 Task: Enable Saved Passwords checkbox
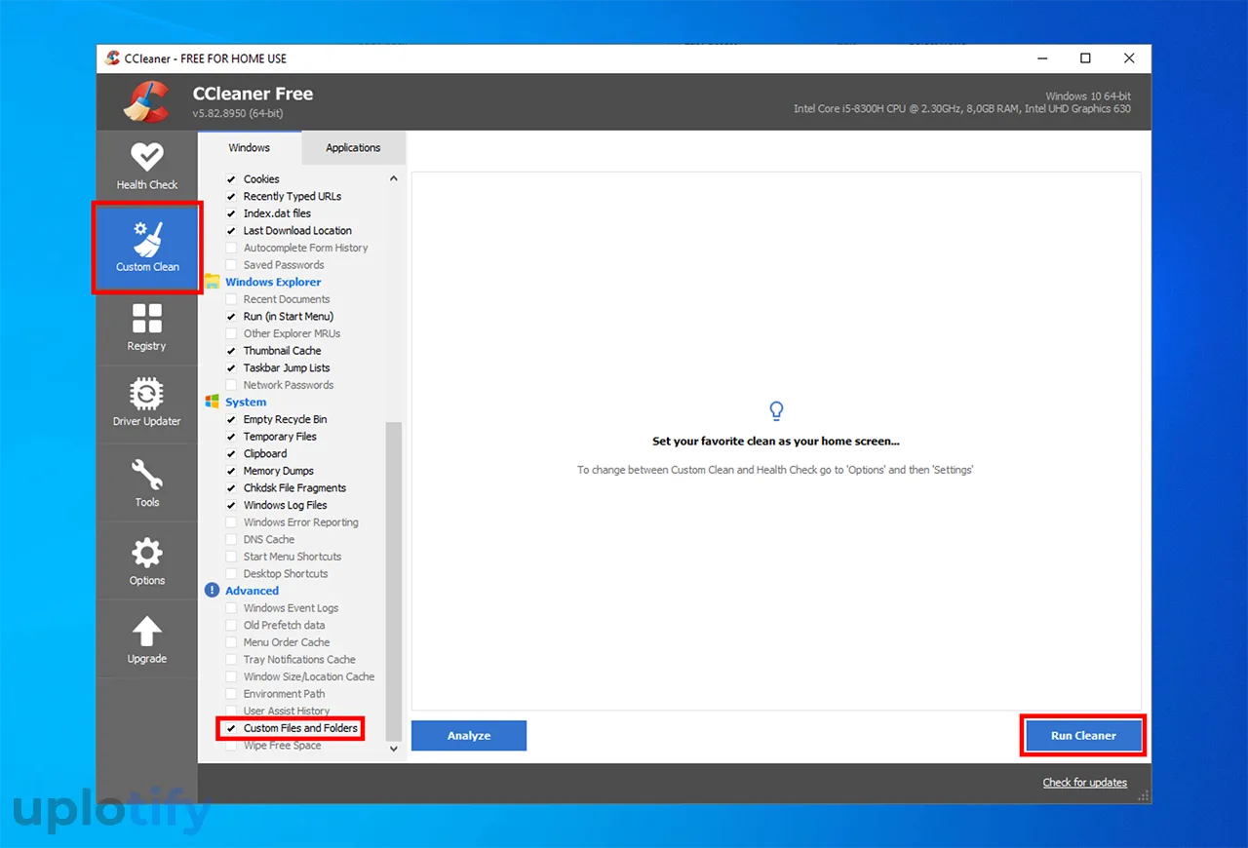232,265
